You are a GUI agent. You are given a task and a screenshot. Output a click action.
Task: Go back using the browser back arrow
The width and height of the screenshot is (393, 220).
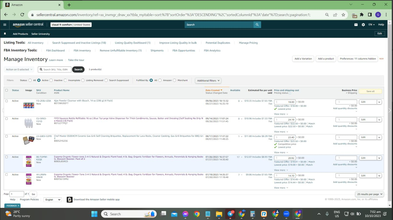tap(6, 15)
